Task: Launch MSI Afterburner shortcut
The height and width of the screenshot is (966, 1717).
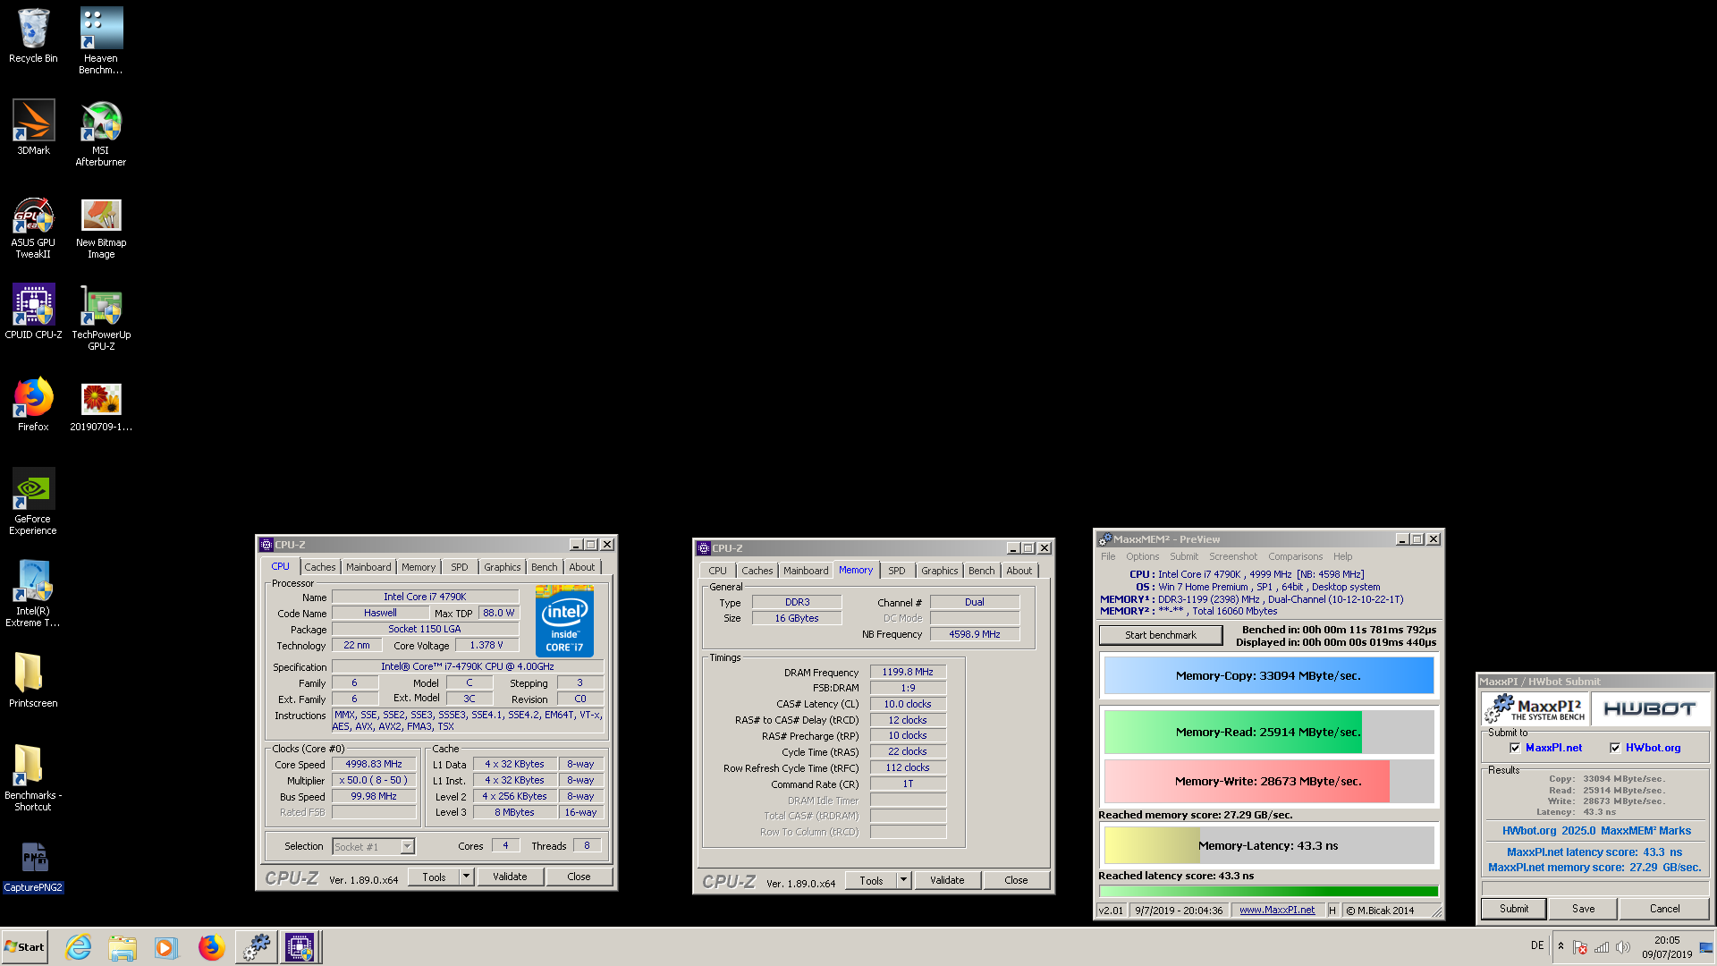Action: 101,133
